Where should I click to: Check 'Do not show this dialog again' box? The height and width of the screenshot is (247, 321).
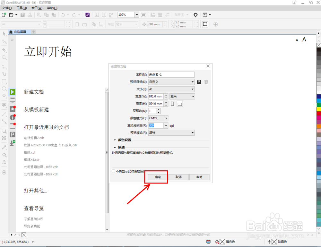coord(113,171)
